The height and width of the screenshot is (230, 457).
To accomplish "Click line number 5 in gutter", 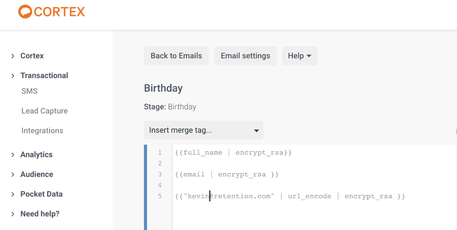I will click(160, 196).
